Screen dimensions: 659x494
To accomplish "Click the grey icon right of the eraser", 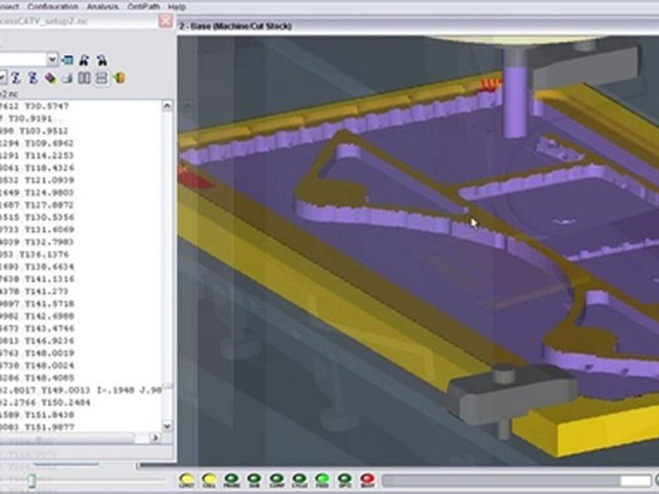I will [x=67, y=78].
